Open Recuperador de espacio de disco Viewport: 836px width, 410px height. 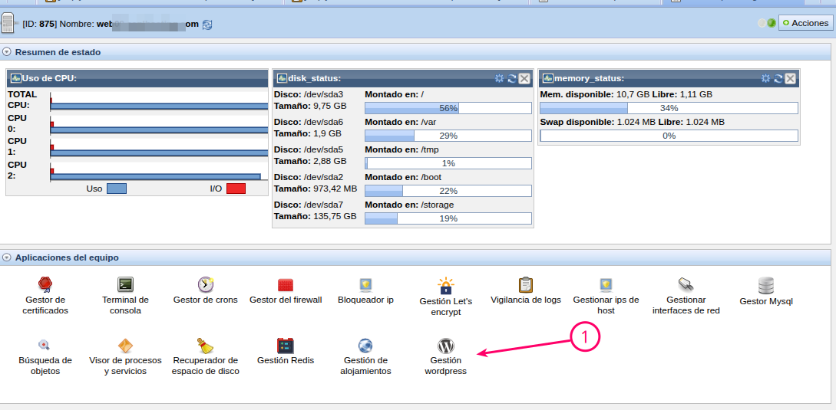[x=206, y=346]
